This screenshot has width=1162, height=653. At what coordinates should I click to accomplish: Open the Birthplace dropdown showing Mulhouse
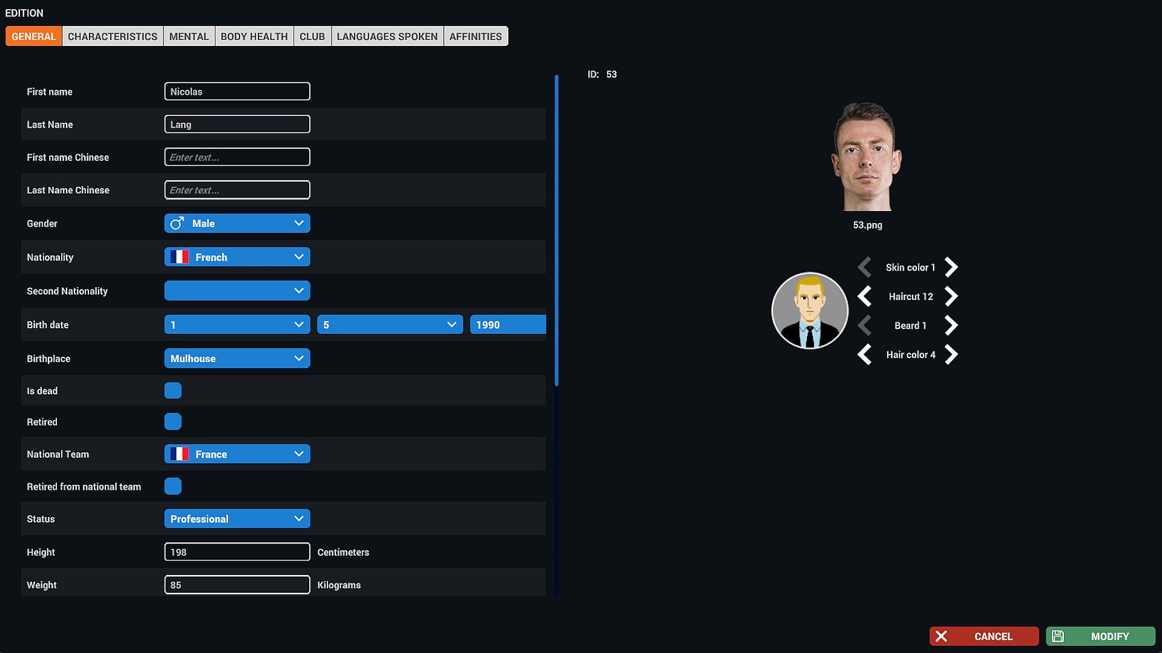tap(237, 359)
